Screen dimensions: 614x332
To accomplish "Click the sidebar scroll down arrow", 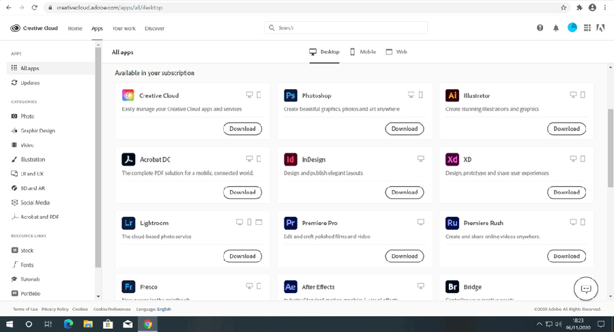I will [98, 297].
